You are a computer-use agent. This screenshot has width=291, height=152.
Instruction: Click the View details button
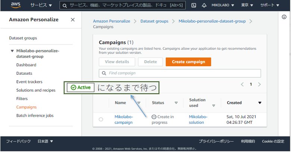click(117, 62)
